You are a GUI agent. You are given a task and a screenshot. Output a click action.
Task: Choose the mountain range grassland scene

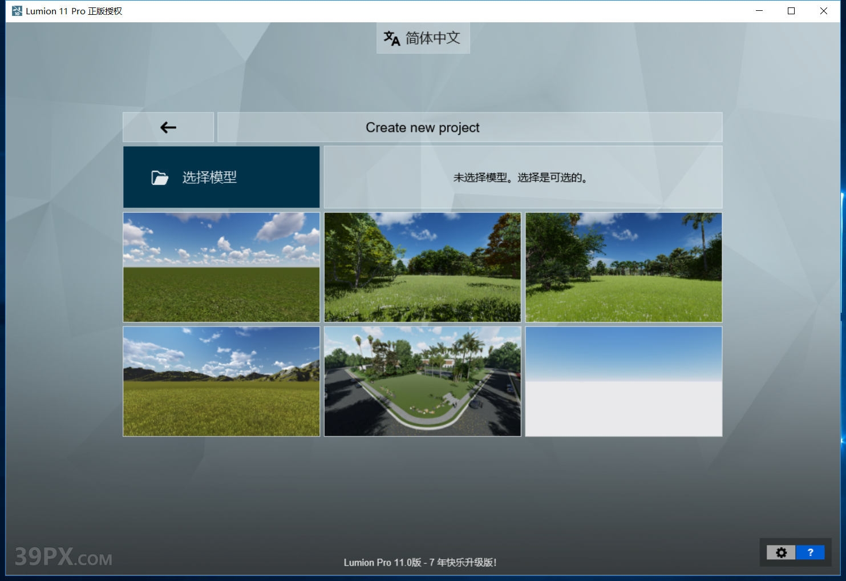221,381
